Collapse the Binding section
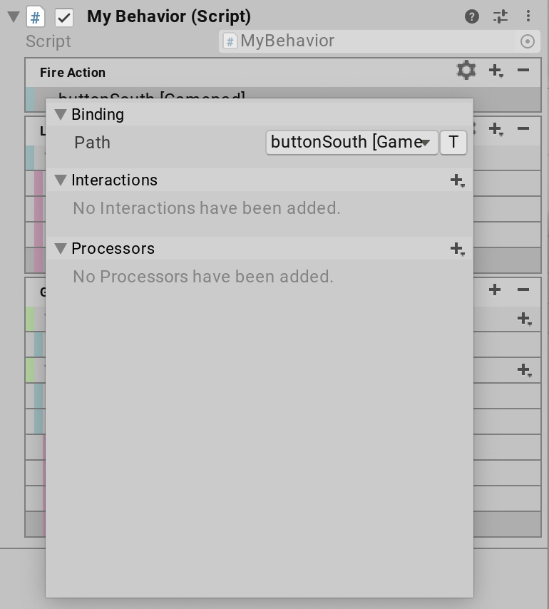 (61, 114)
